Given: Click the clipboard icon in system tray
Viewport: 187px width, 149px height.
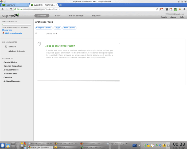Looking at the screenshot, I should [152, 145].
